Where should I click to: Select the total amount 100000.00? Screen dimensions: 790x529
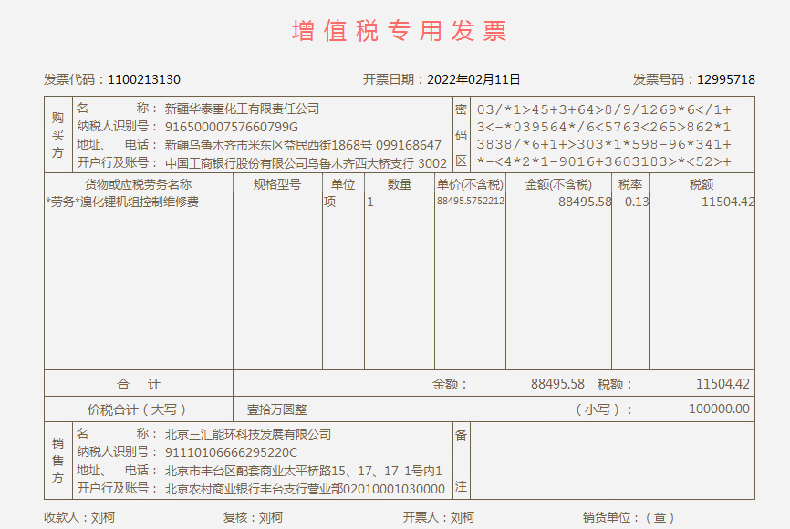pyautogui.click(x=719, y=410)
